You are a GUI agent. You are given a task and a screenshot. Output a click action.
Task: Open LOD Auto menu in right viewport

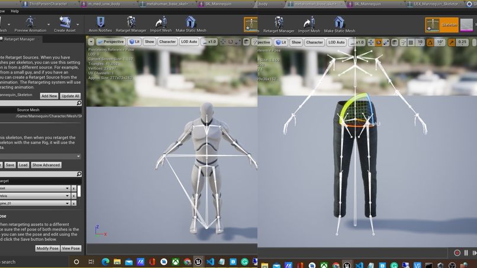(336, 42)
